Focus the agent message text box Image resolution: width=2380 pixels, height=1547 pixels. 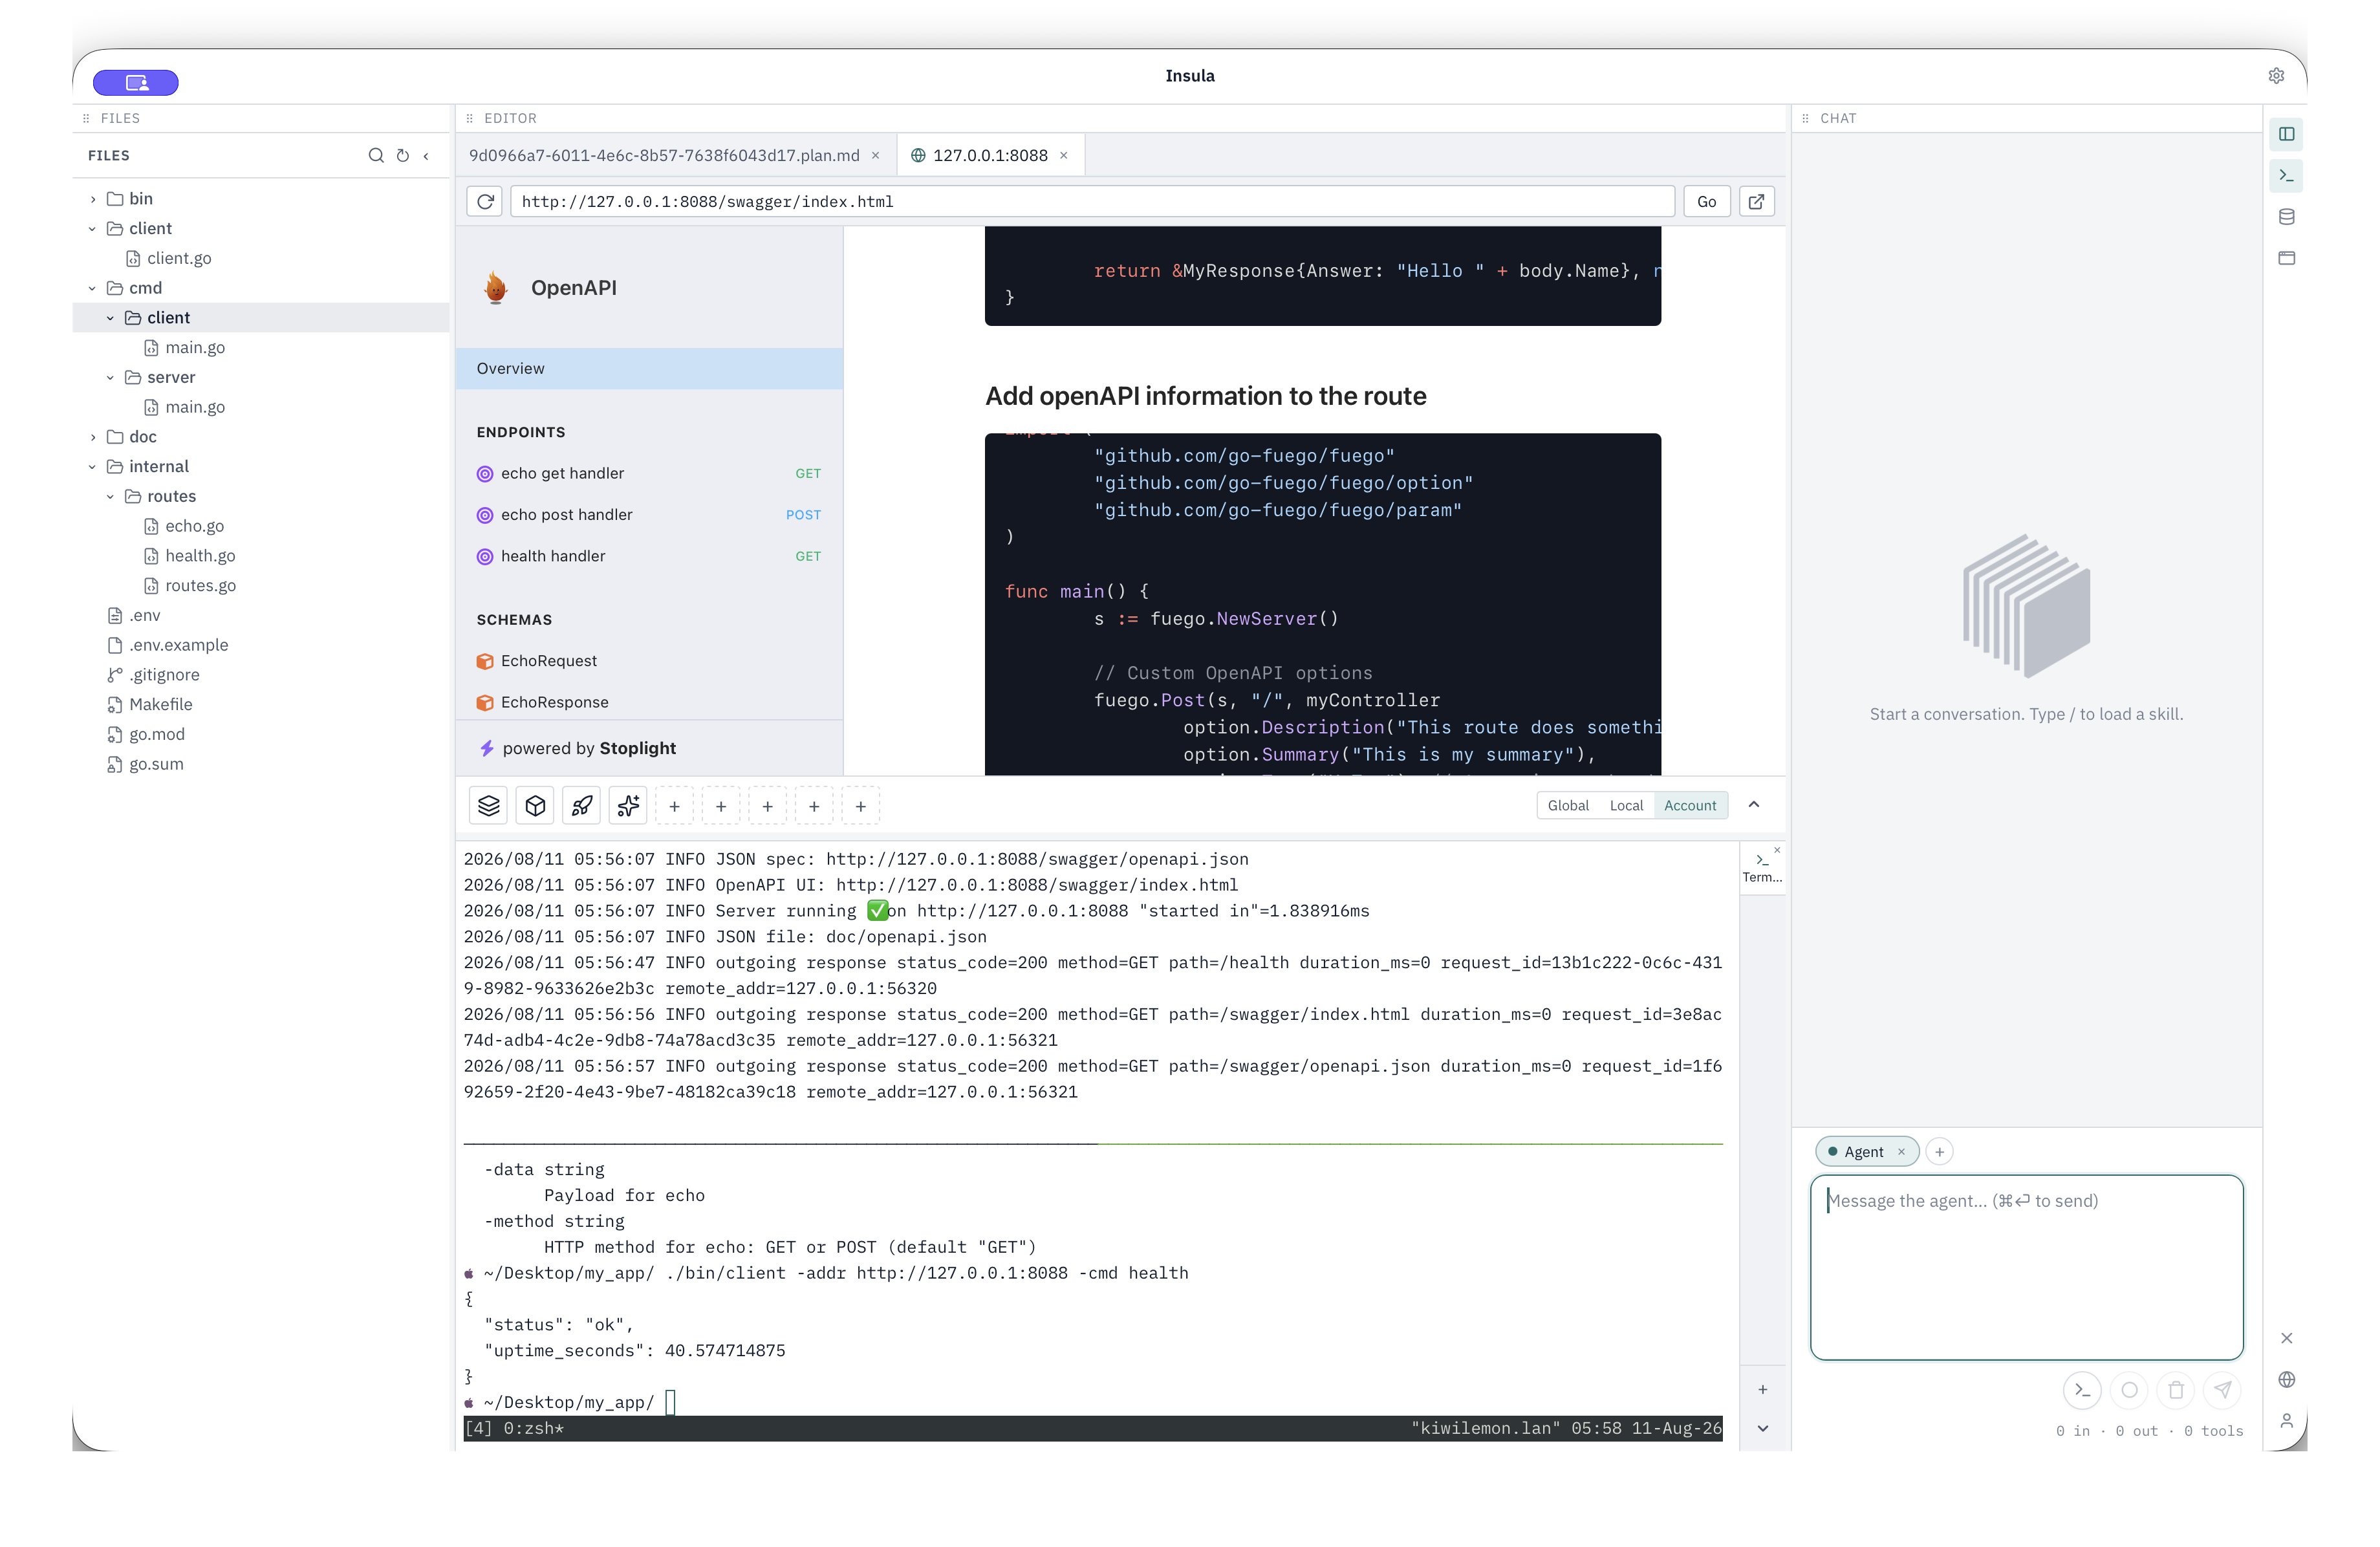click(2026, 1267)
